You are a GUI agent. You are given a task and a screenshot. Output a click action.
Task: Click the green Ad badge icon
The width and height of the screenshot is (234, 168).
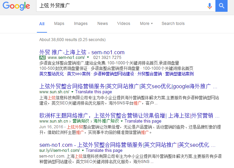click(42, 58)
